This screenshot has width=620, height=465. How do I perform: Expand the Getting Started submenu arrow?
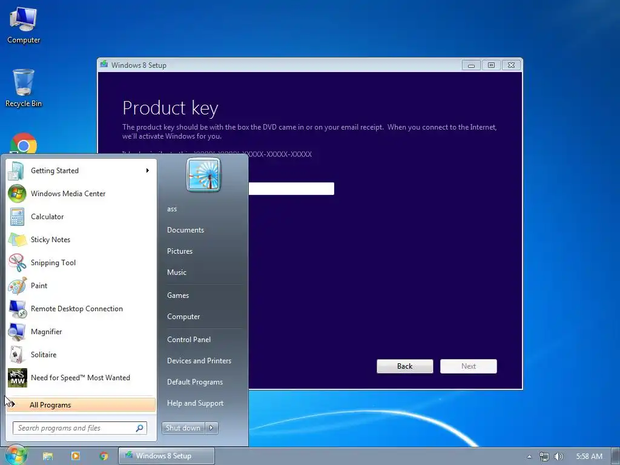pos(148,170)
